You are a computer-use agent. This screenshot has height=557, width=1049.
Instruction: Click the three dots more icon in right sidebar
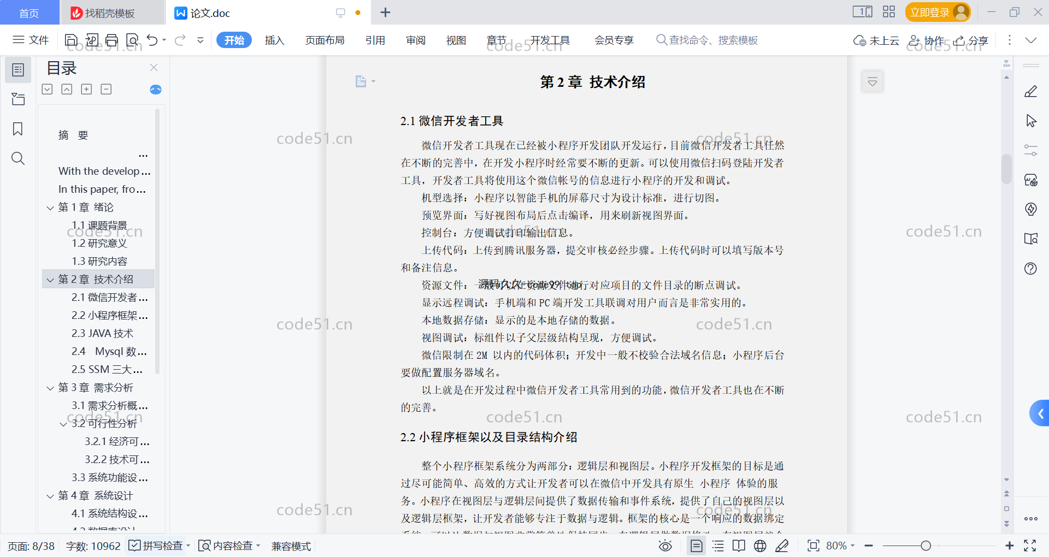(1031, 519)
